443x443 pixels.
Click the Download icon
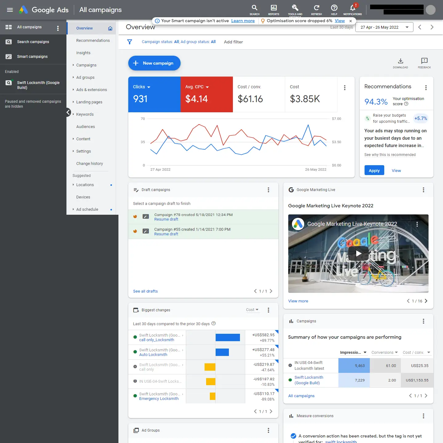[x=400, y=63]
